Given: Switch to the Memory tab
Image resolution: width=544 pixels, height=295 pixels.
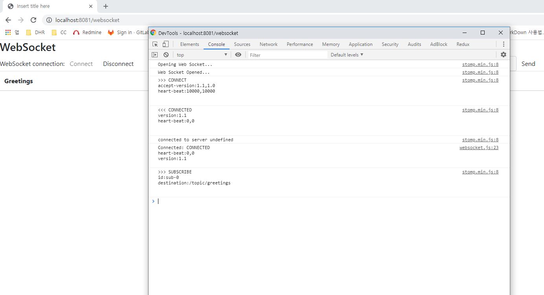Looking at the screenshot, I should click(x=331, y=44).
